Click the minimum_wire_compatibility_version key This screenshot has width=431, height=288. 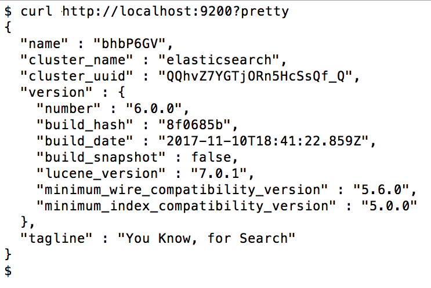pyautogui.click(x=182, y=189)
